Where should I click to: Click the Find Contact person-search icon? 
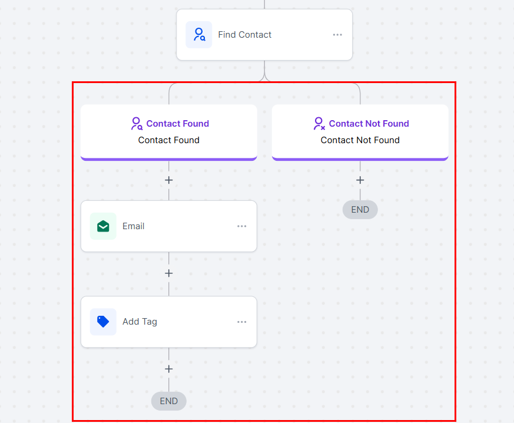pos(199,35)
